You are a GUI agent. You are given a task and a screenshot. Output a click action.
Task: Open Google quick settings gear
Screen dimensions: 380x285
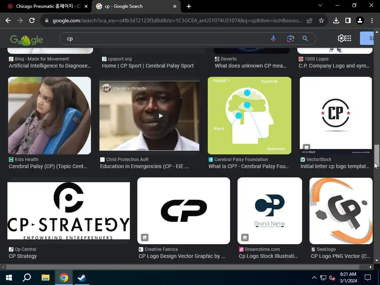click(x=341, y=38)
